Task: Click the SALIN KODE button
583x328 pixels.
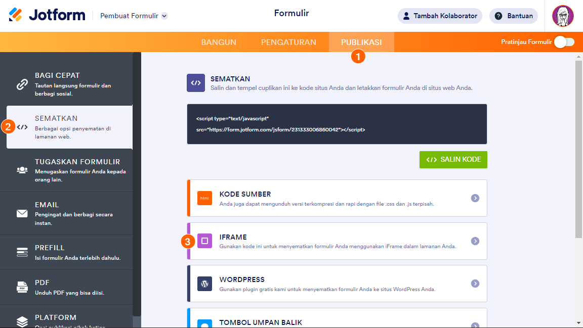Action: click(453, 160)
